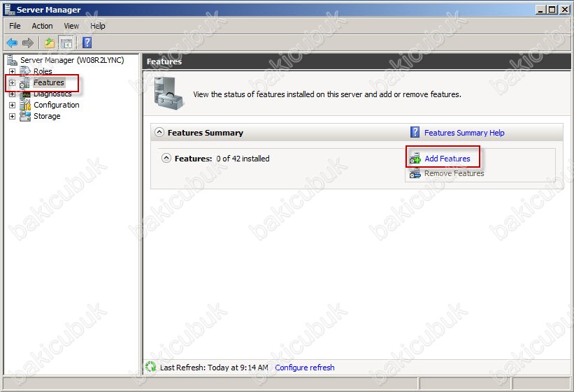Click the Add Features link
The height and width of the screenshot is (392, 574).
pyautogui.click(x=447, y=159)
